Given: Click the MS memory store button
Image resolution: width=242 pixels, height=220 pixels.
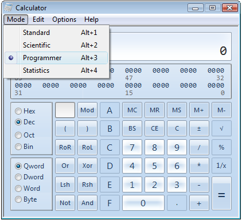Looking at the screenshot, I should (177, 110).
